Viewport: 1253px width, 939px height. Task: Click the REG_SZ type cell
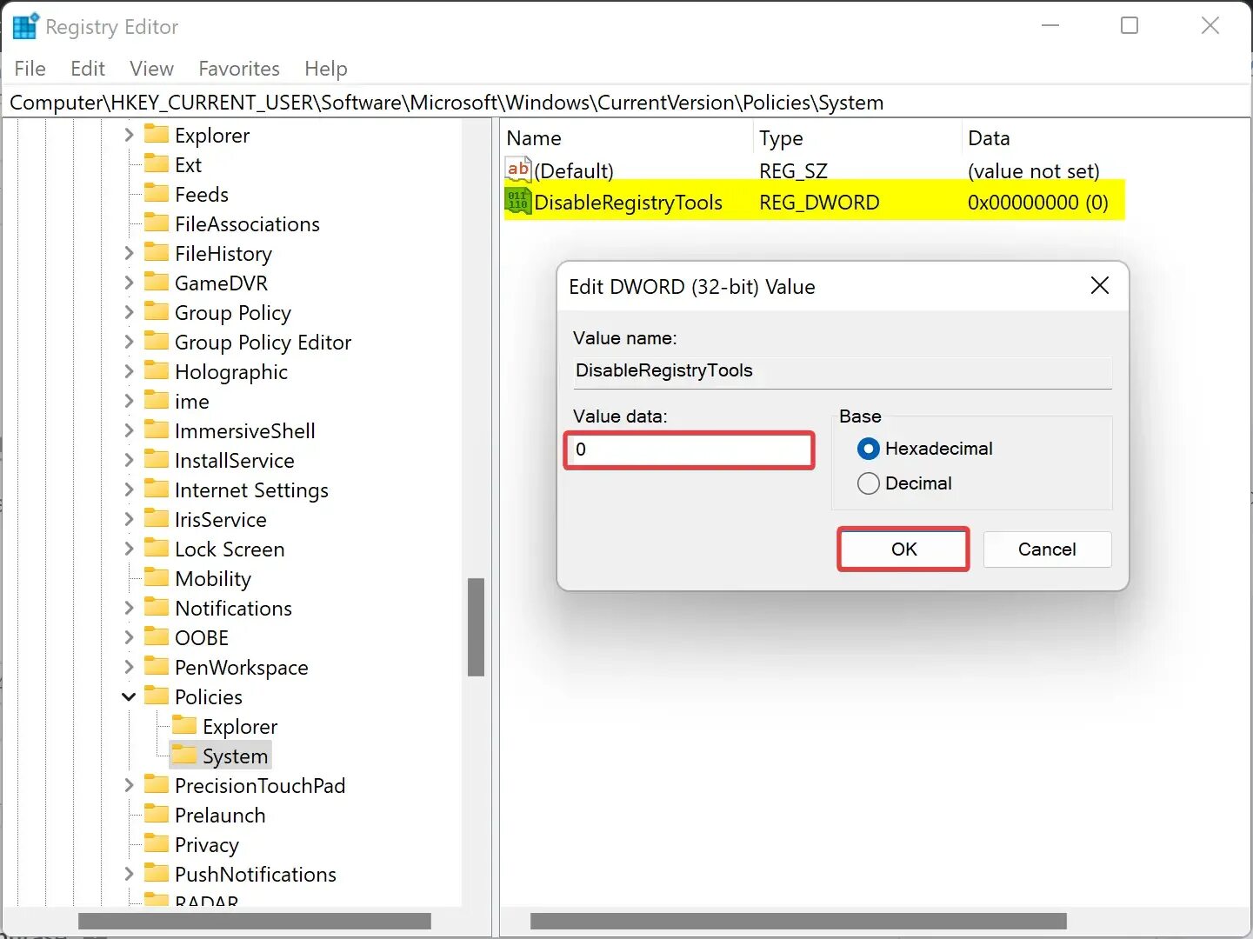[x=793, y=171]
